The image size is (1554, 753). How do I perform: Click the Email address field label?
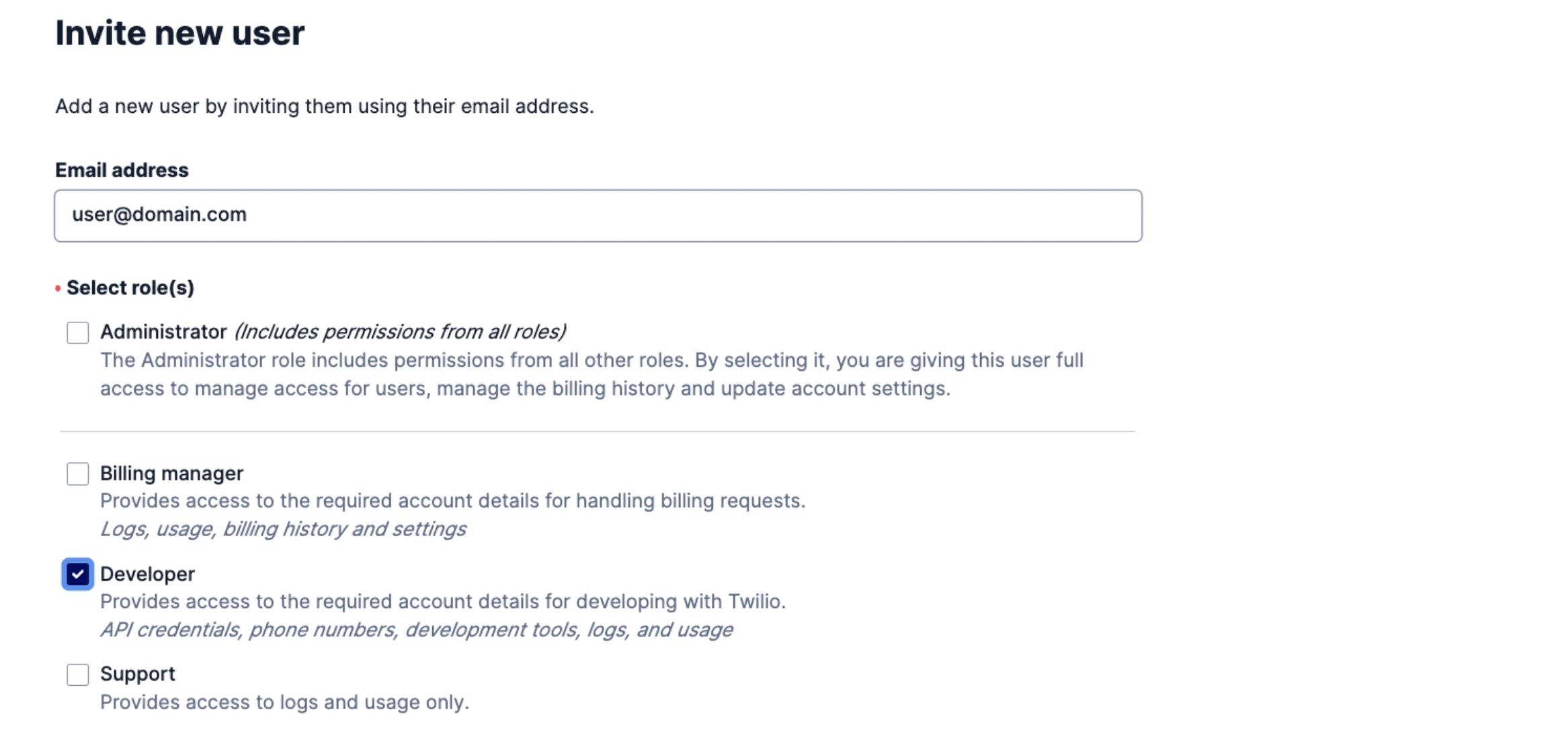(122, 170)
